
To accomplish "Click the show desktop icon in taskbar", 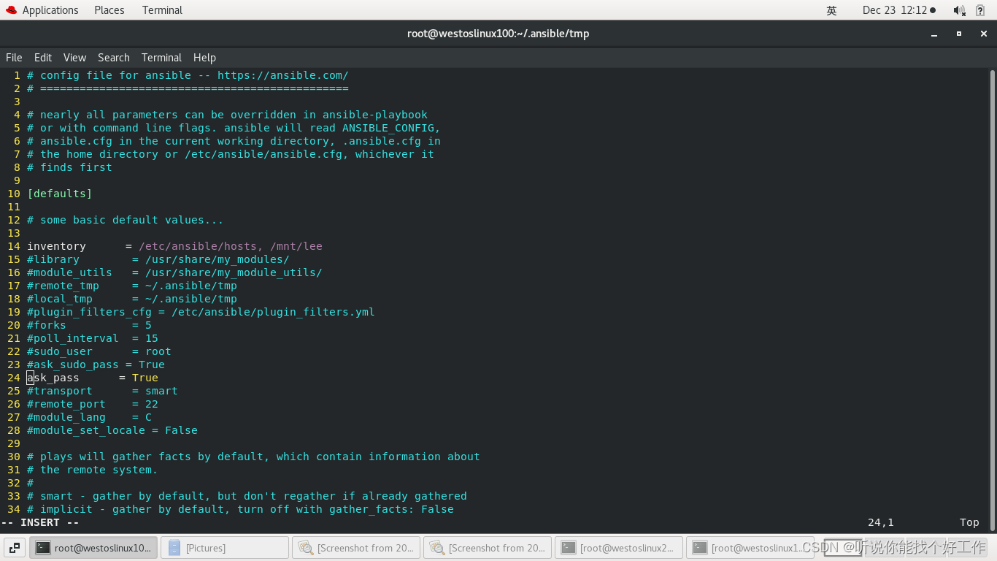I will pyautogui.click(x=15, y=547).
